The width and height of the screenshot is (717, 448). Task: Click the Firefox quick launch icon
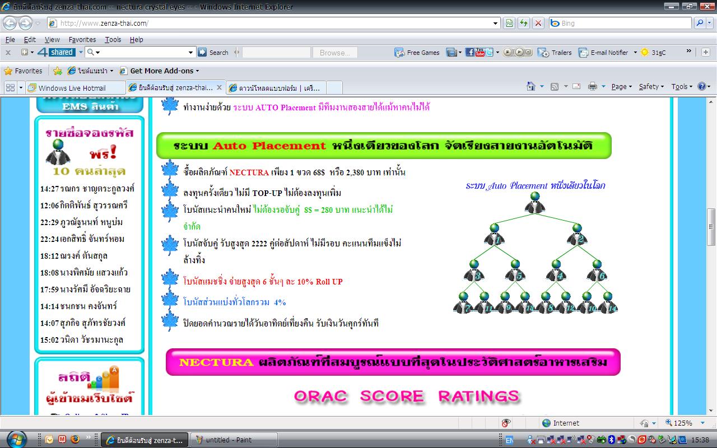[x=75, y=440]
